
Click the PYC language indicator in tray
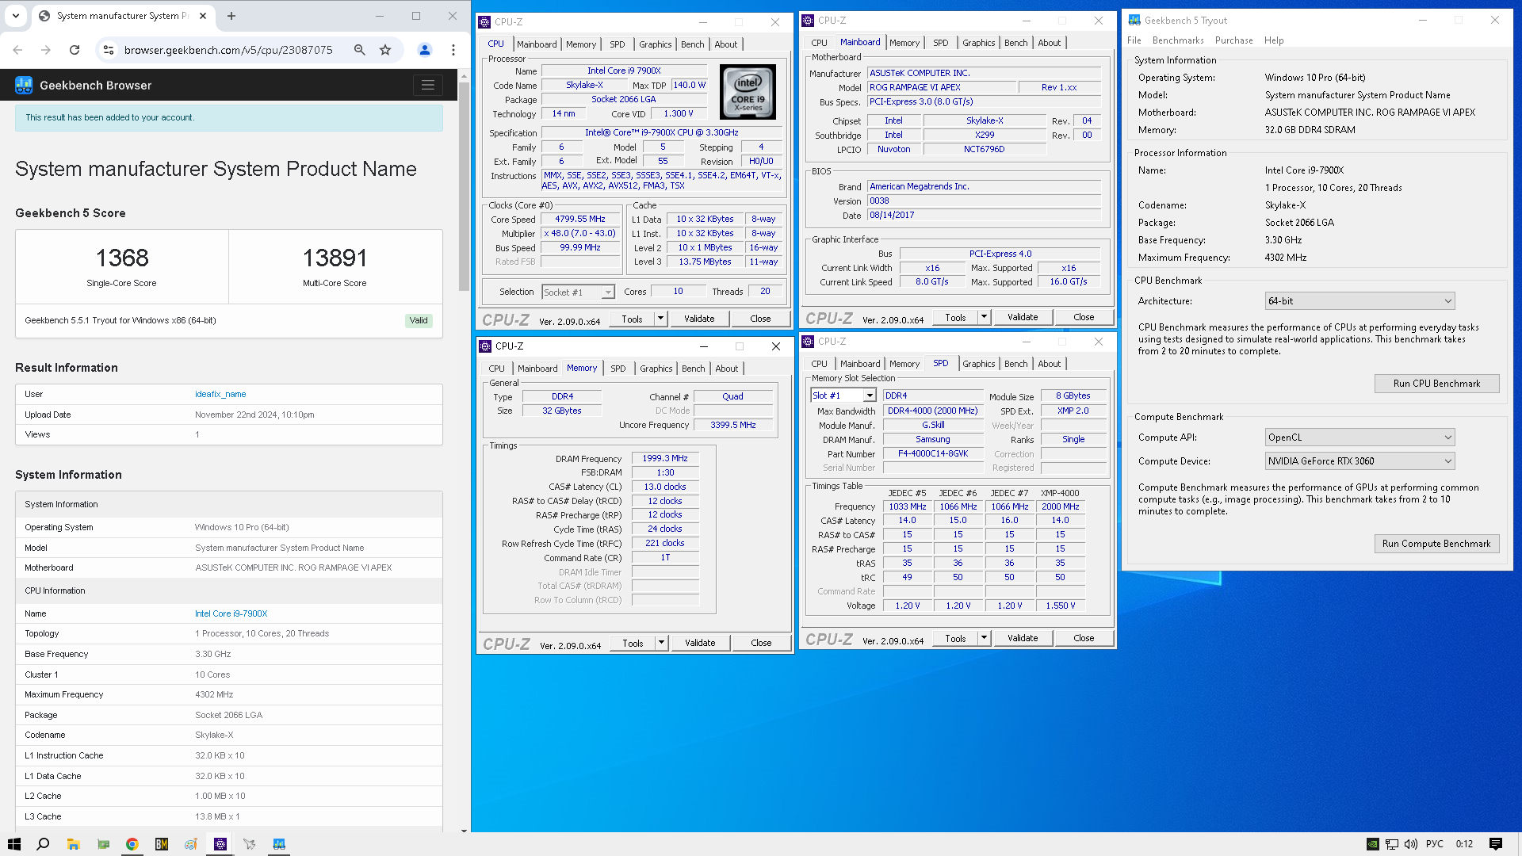pos(1435,844)
